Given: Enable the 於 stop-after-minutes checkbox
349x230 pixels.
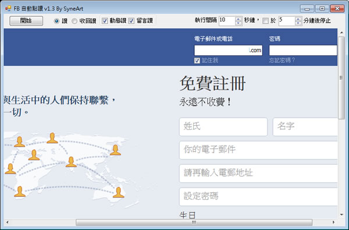Looking at the screenshot, I should coord(265,21).
